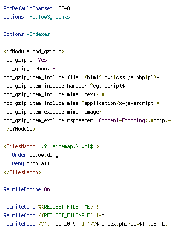Click the closing /ifModule tag

click(20, 129)
